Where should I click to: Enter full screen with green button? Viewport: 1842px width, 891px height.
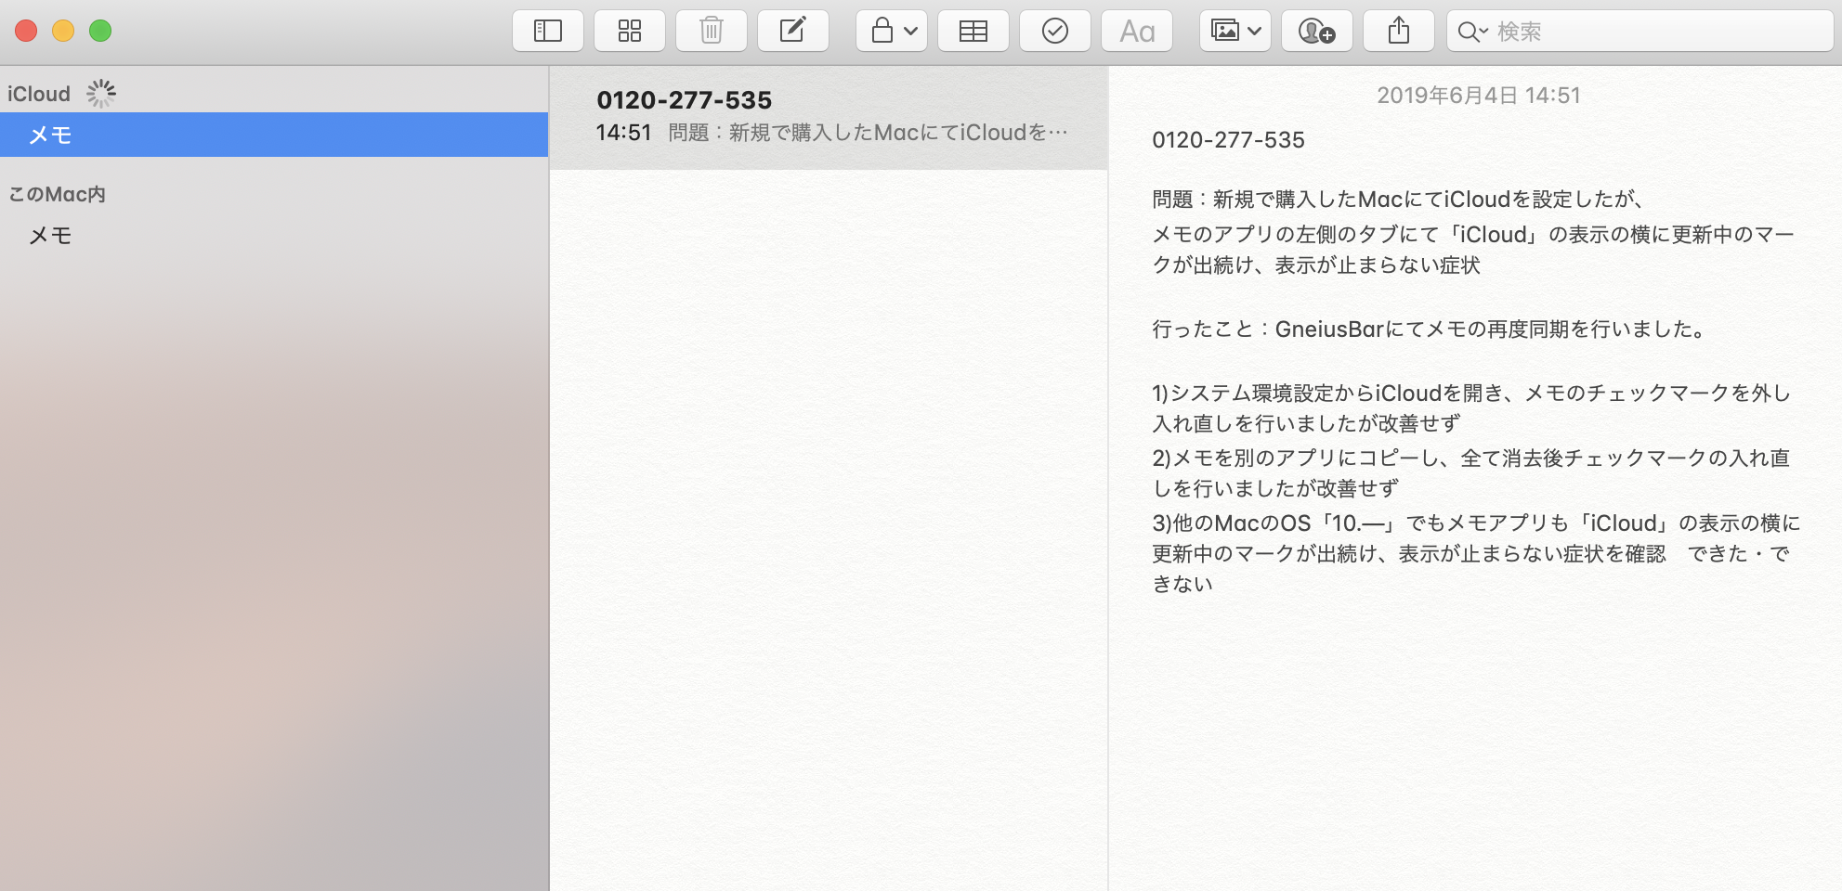click(100, 32)
